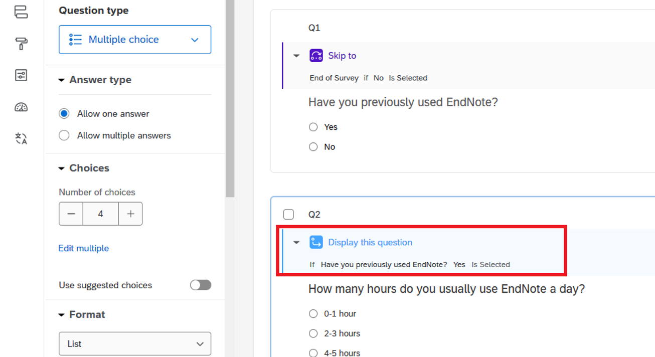Image resolution: width=655 pixels, height=357 pixels.
Task: Click the speedometer quality score icon
Action: click(21, 107)
